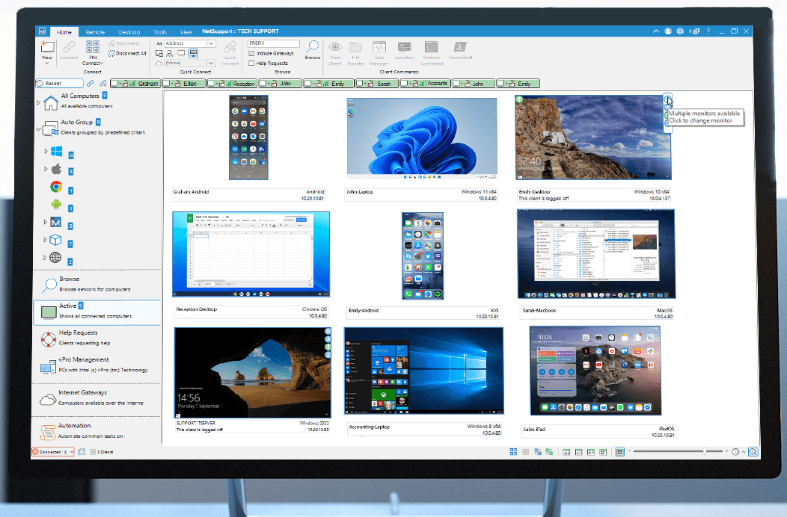Image resolution: width=787 pixels, height=517 pixels.
Task: Enable the Help Requests checkbox in ribbon
Action: coord(251,64)
